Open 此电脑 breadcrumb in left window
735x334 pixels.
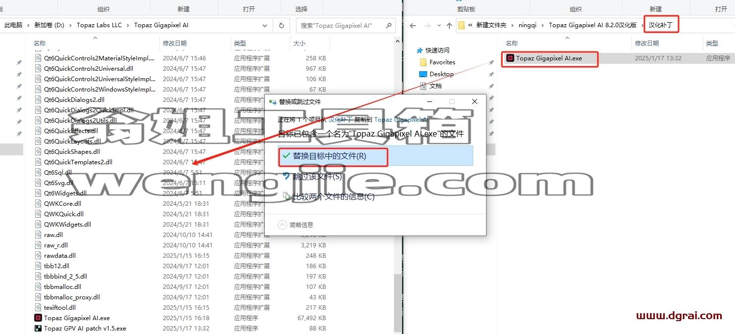click(x=13, y=25)
